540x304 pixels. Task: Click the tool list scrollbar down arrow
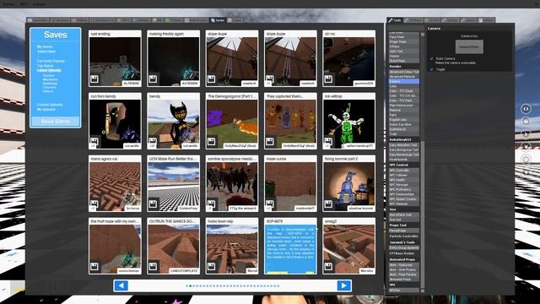[423, 290]
